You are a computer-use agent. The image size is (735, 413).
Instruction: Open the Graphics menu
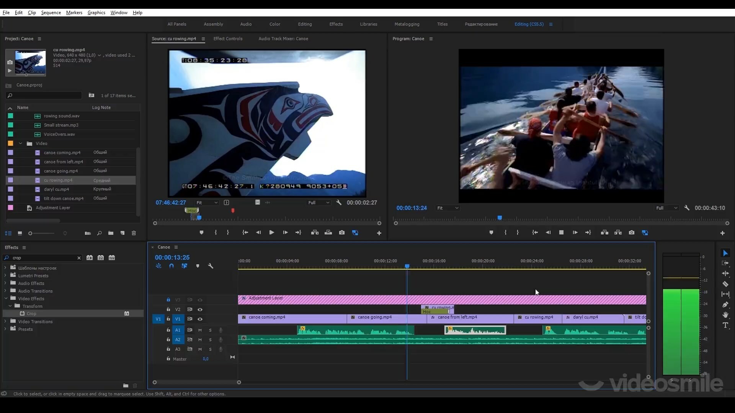(96, 13)
